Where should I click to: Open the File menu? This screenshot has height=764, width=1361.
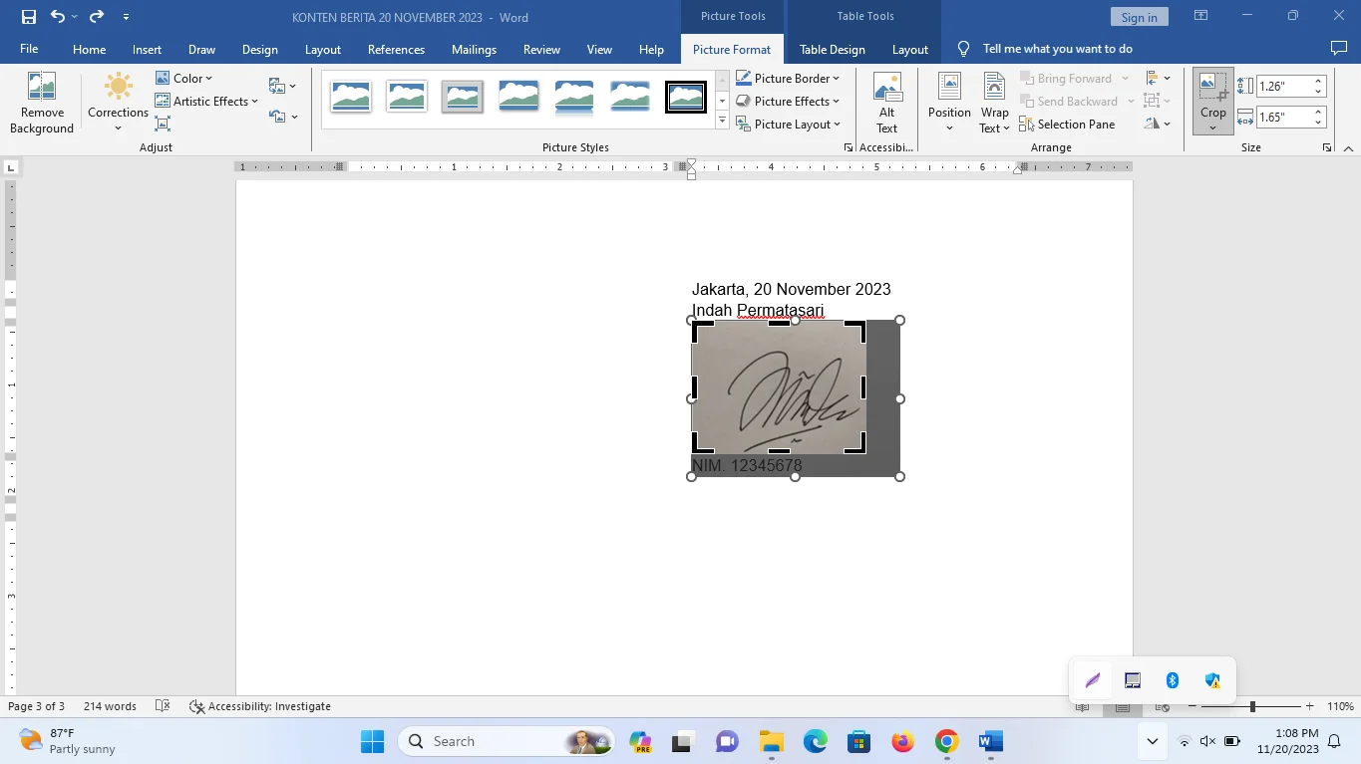29,49
